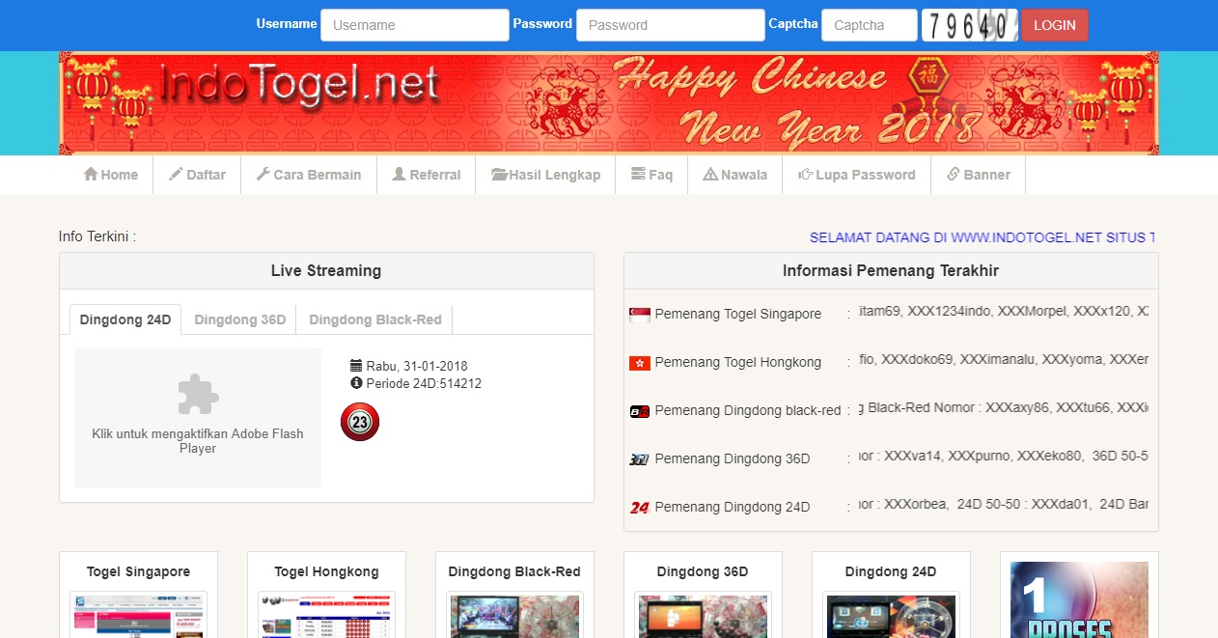Click the Dingdong black-red winner icon
The width and height of the screenshot is (1218, 638).
(x=639, y=411)
